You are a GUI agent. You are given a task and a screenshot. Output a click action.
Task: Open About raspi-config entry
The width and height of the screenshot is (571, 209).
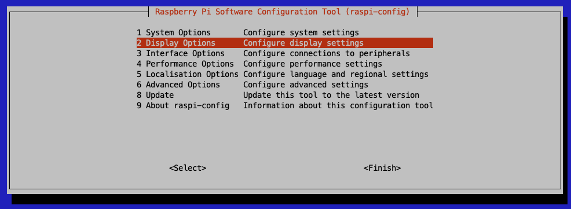click(x=285, y=105)
